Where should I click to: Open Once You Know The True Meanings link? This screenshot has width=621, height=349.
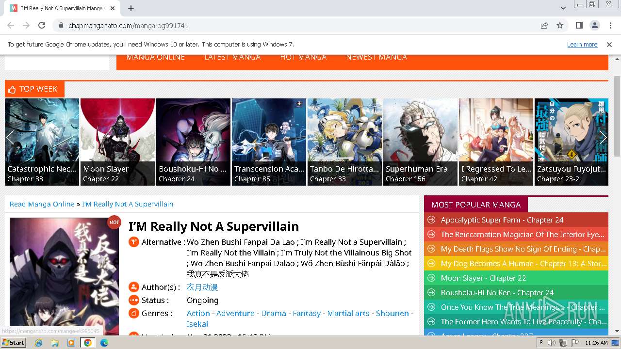coord(523,307)
